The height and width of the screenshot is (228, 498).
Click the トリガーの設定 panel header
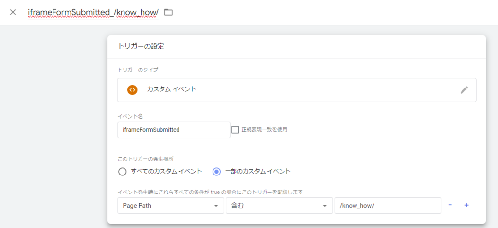tap(141, 47)
